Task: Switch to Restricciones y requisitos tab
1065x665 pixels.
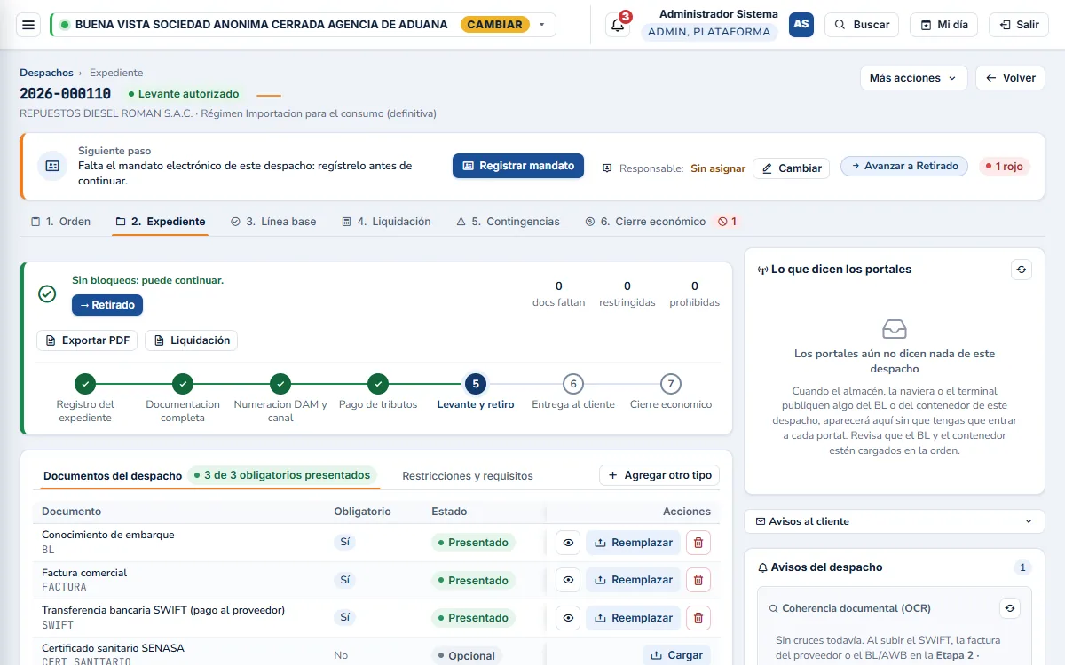Action: pos(468,476)
